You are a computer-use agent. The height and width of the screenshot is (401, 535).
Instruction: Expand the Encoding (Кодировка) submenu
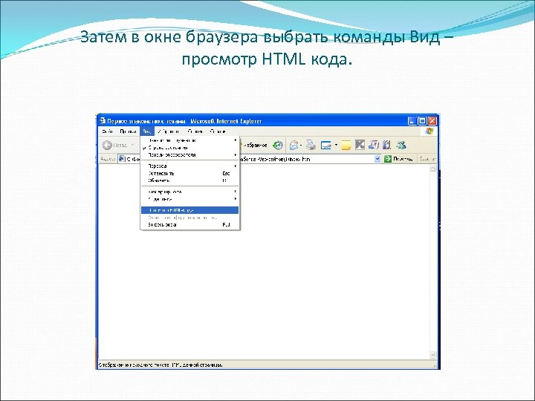(x=190, y=199)
